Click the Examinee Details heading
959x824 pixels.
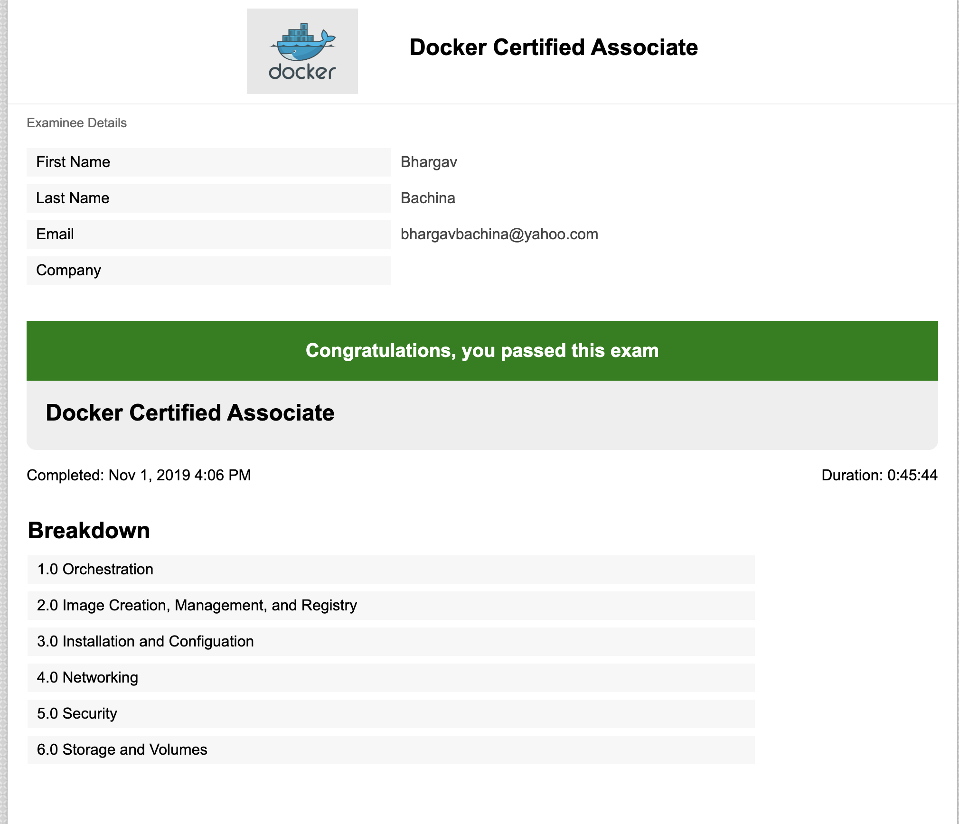point(76,123)
